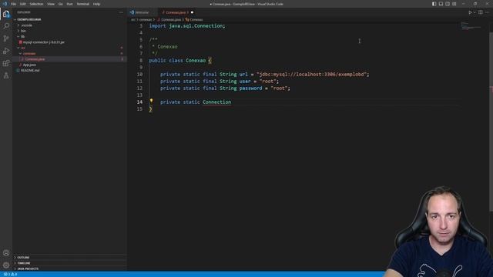Toggle bottom panel layout icon
The width and height of the screenshot is (493, 277).
441,4
